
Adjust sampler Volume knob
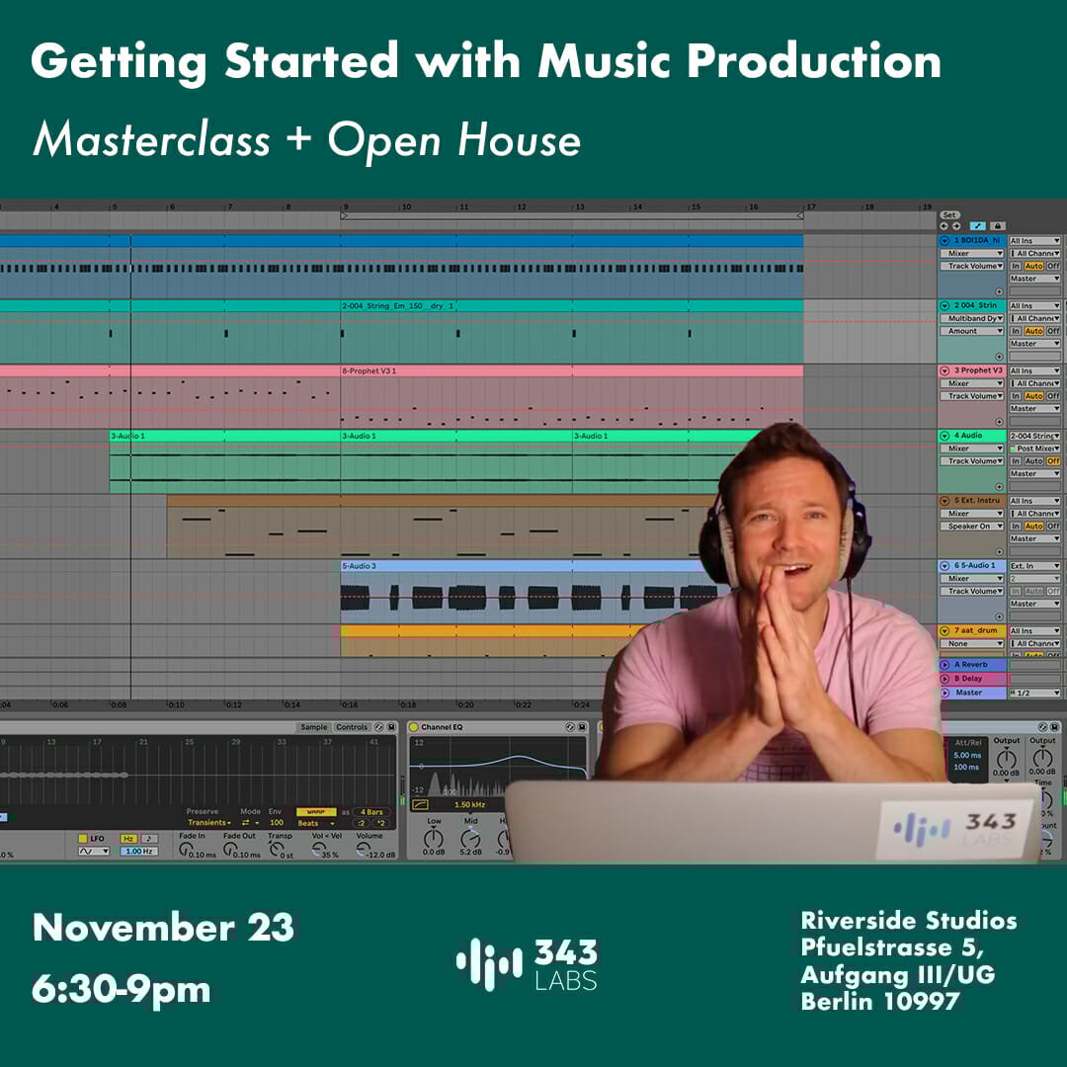click(x=363, y=850)
